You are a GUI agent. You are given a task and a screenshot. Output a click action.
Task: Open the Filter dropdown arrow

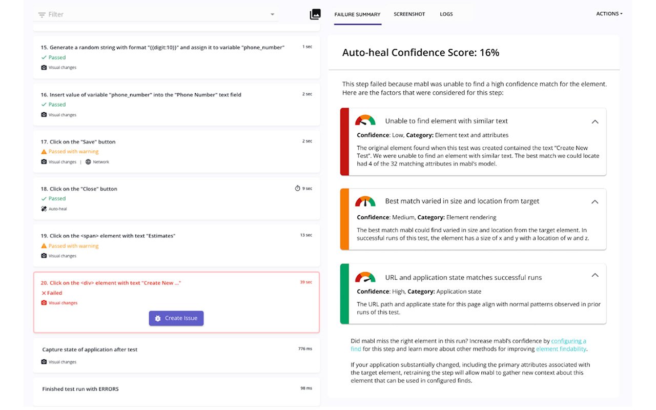[x=272, y=14]
